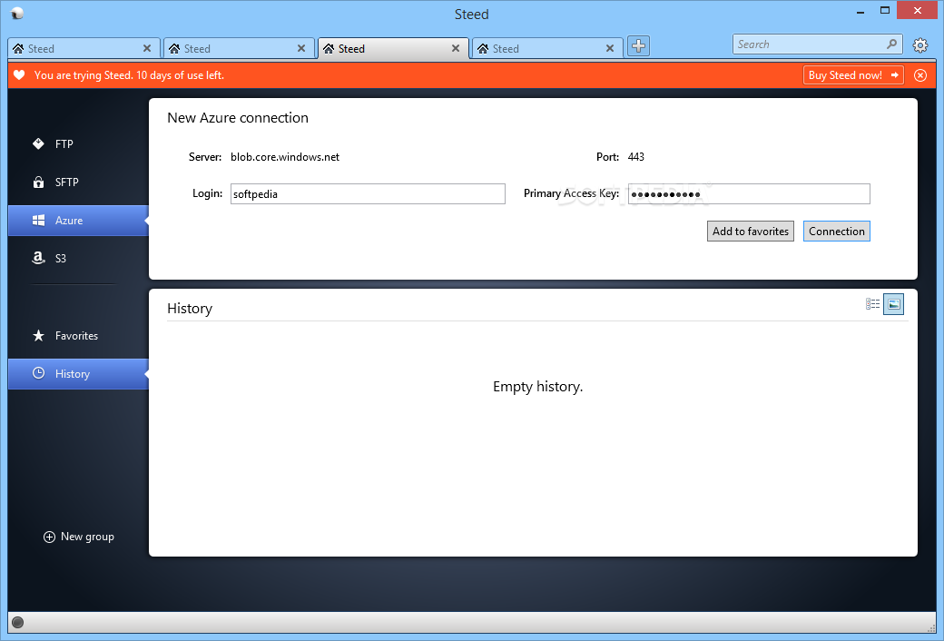Click the home icon on third tab
The width and height of the screenshot is (944, 641).
329,49
